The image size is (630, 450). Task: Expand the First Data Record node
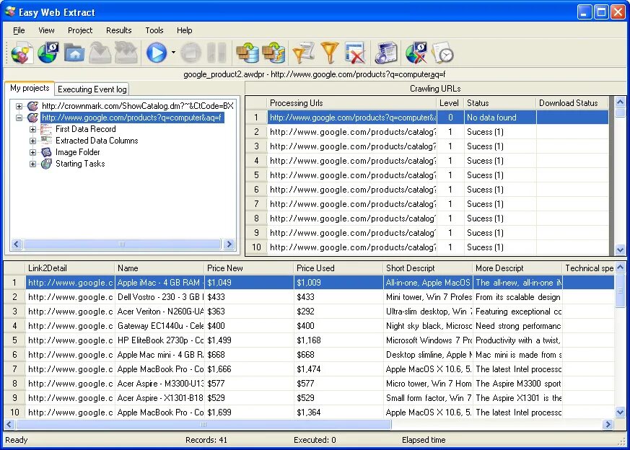(33, 129)
